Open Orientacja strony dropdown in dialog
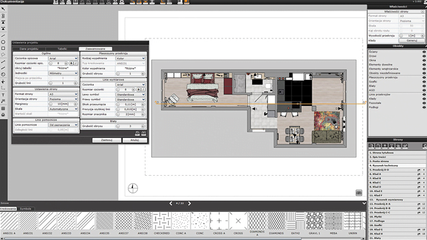The width and height of the screenshot is (427, 240). tap(63, 99)
